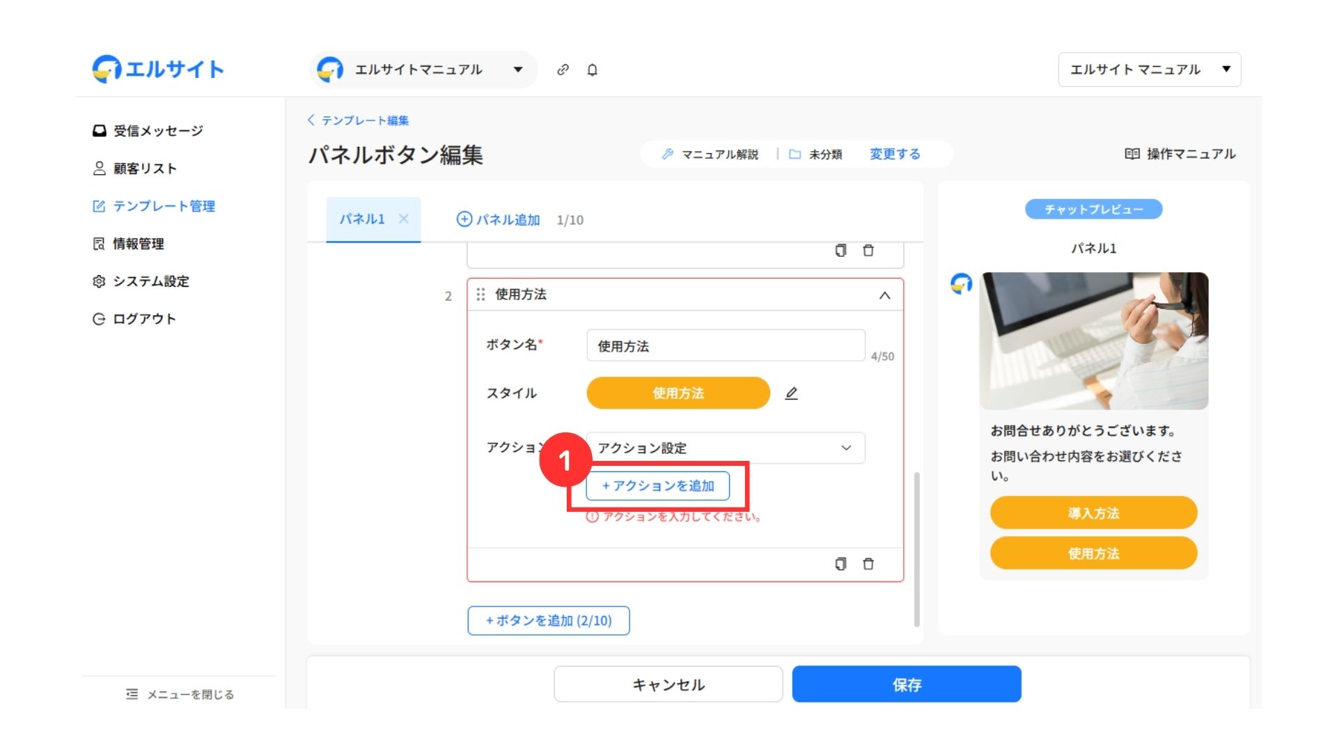Delete the first button using trash icon
1337x752 pixels.
click(x=868, y=251)
